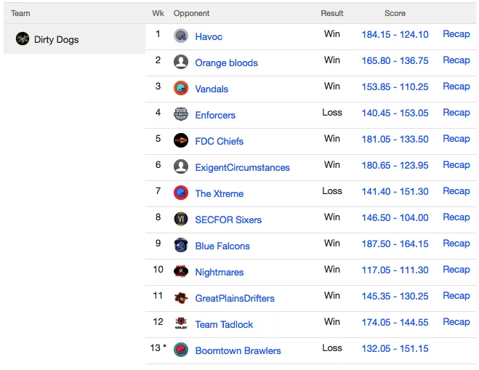Click the Team Tadlock link
The height and width of the screenshot is (370, 479).
[224, 324]
